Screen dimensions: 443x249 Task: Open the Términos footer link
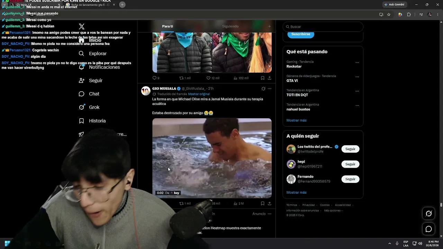292,205
